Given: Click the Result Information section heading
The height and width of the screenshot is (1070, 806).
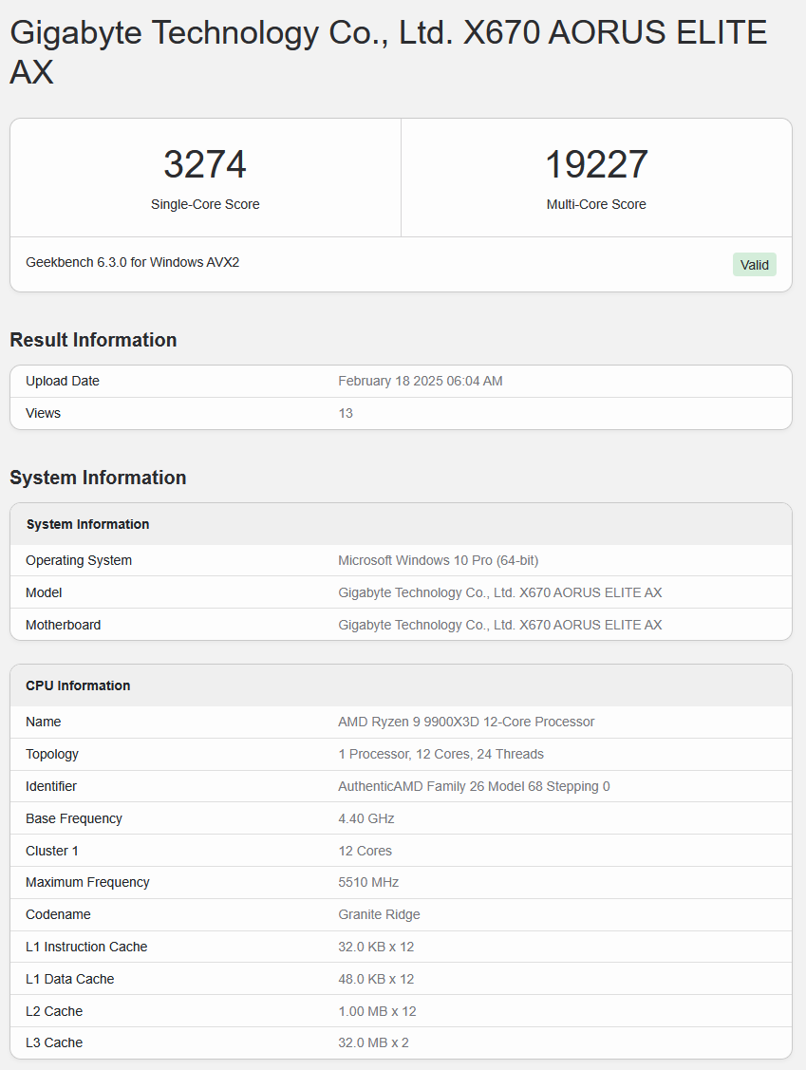Looking at the screenshot, I should coord(93,340).
